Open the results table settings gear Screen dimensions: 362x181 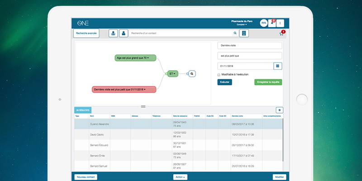(279, 110)
